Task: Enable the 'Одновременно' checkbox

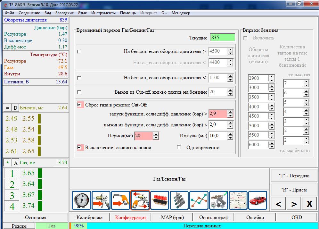Action: tap(179, 148)
